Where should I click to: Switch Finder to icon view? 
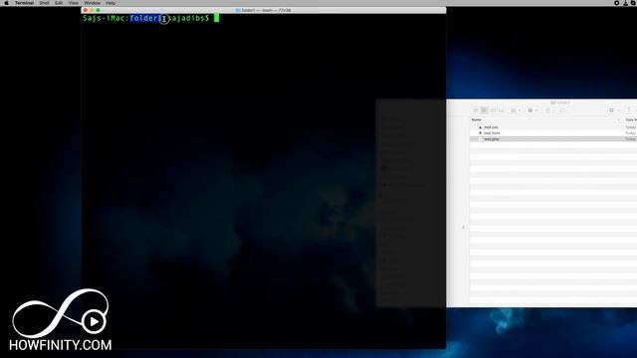pos(476,110)
